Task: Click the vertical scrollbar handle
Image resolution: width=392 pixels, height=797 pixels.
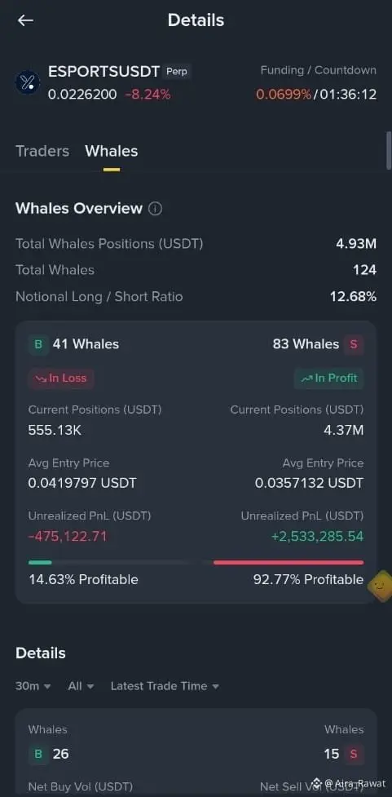Action: click(x=389, y=150)
